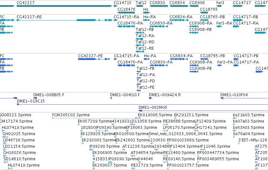Select protein CG14717-PB
Viewport: 268px width, 170px height.
pos(236,59)
